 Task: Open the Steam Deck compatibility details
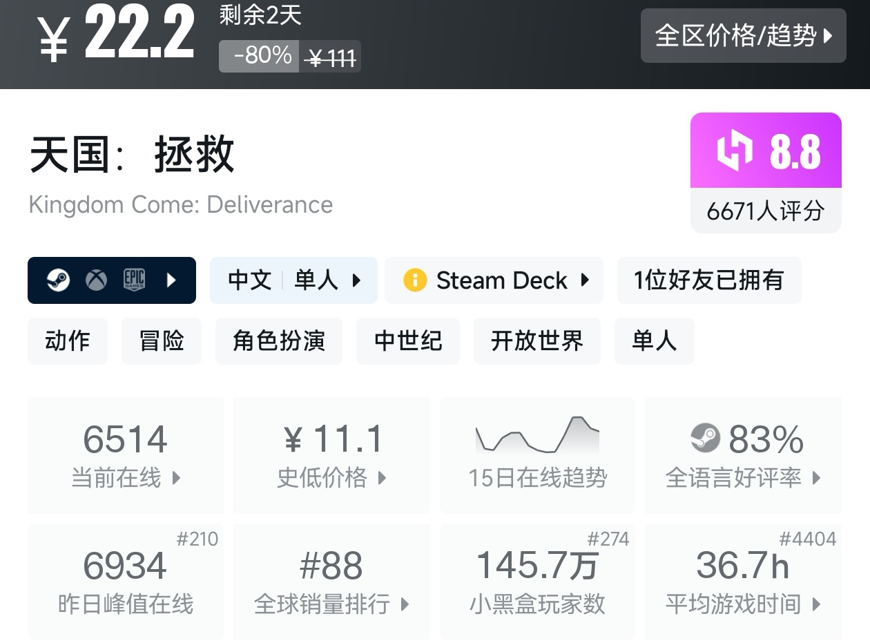(494, 280)
